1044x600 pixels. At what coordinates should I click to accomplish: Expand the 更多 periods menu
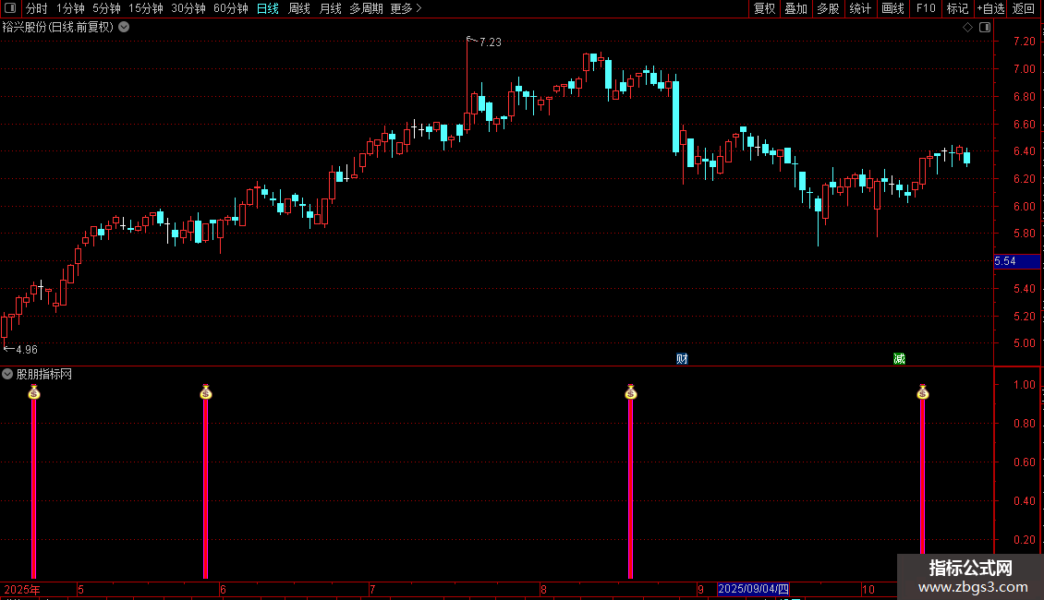407,8
